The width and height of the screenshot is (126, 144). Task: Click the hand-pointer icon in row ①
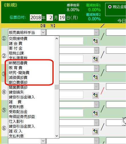[96, 41]
